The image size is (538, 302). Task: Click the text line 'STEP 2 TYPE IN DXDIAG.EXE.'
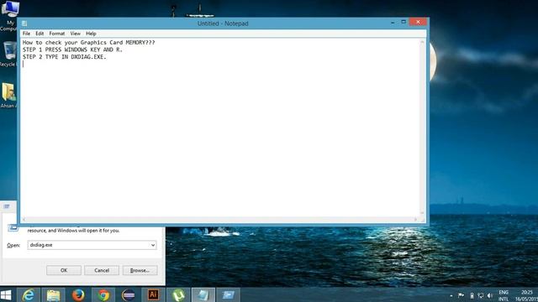[65, 57]
